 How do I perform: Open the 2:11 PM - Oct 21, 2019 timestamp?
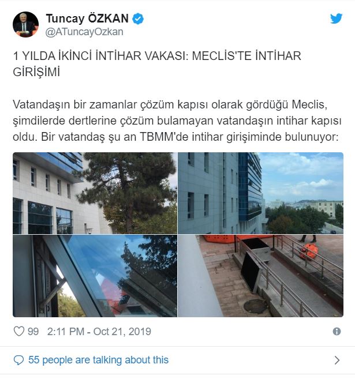(99, 332)
